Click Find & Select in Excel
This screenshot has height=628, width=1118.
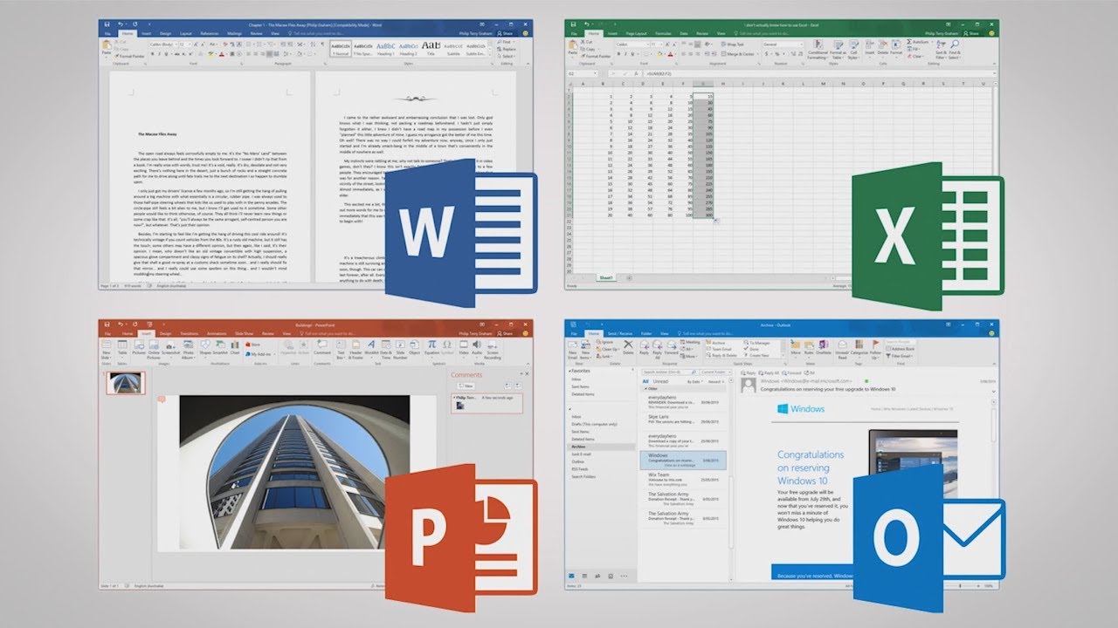(x=954, y=51)
